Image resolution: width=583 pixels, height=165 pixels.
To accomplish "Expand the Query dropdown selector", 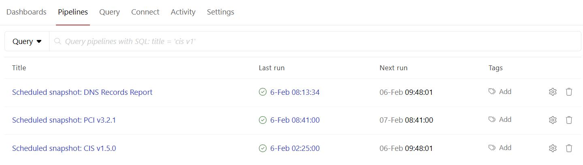I will (x=27, y=41).
